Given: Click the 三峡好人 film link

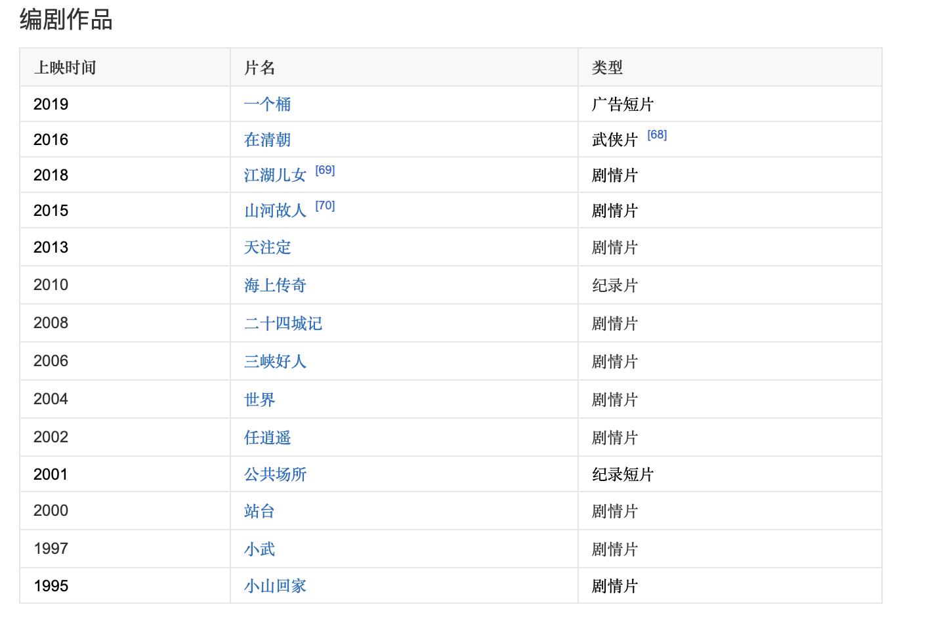Looking at the screenshot, I should (x=275, y=362).
